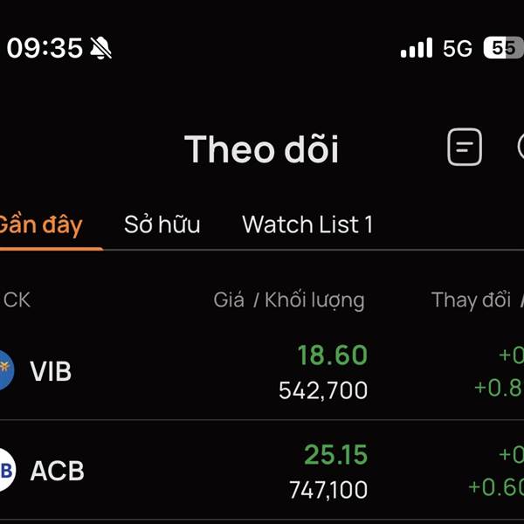Select the Watch List 1 tab
The width and height of the screenshot is (524, 524).
(x=307, y=224)
